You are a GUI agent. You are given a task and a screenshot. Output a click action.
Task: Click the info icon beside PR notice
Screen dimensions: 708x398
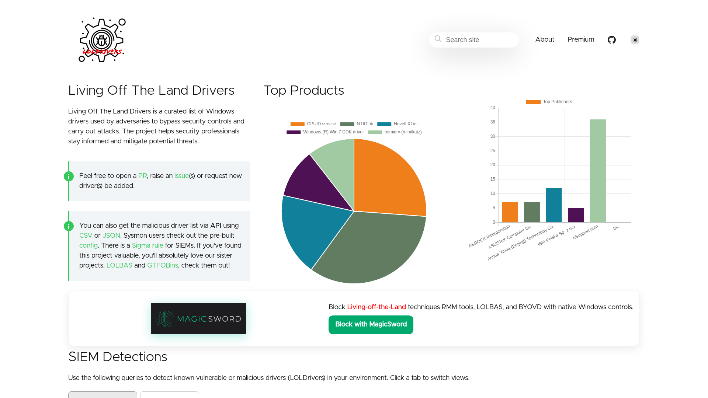(69, 177)
